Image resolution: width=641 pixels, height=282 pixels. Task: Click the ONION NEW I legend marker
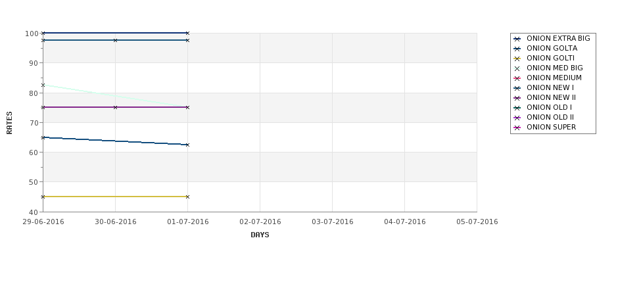tap(517, 88)
